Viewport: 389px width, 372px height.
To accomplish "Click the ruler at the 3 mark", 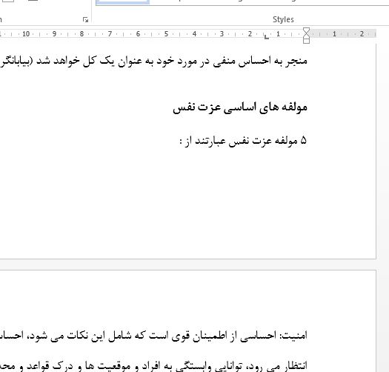I will tap(222, 34).
